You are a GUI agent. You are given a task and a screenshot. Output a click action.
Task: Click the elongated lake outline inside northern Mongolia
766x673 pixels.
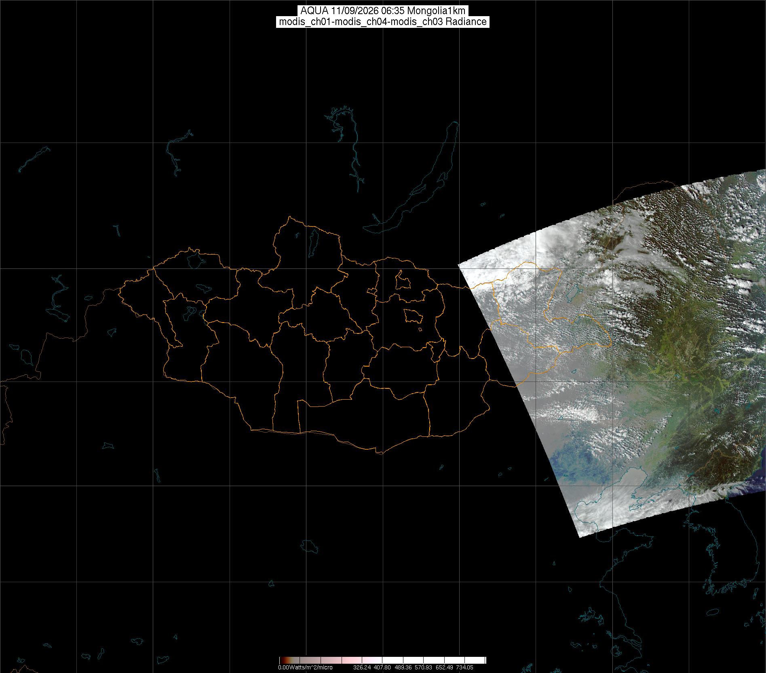312,240
